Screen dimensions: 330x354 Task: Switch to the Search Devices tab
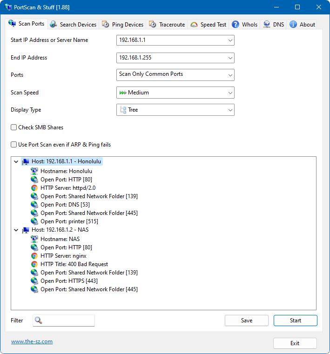pos(73,24)
